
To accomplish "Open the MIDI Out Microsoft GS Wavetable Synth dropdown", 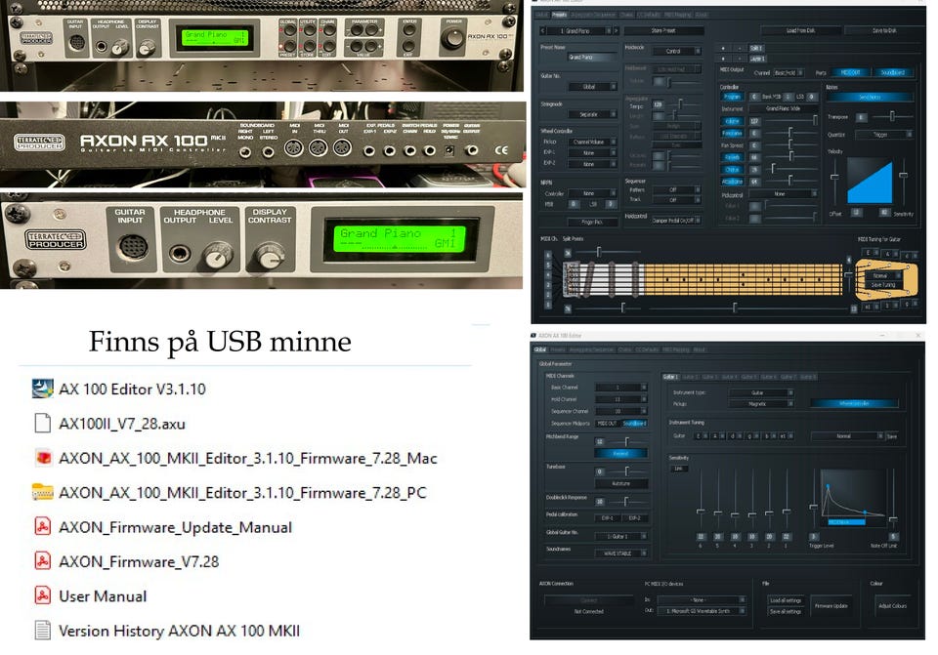I will (x=702, y=611).
